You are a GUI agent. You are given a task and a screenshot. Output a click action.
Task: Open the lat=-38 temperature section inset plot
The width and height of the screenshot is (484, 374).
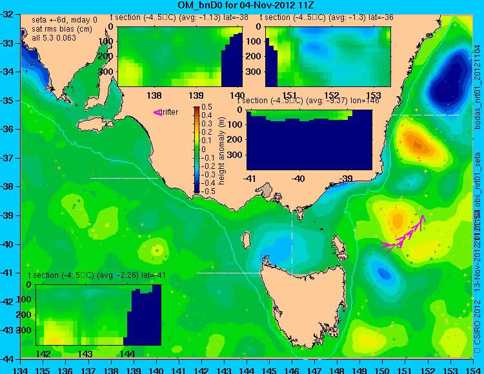point(180,57)
